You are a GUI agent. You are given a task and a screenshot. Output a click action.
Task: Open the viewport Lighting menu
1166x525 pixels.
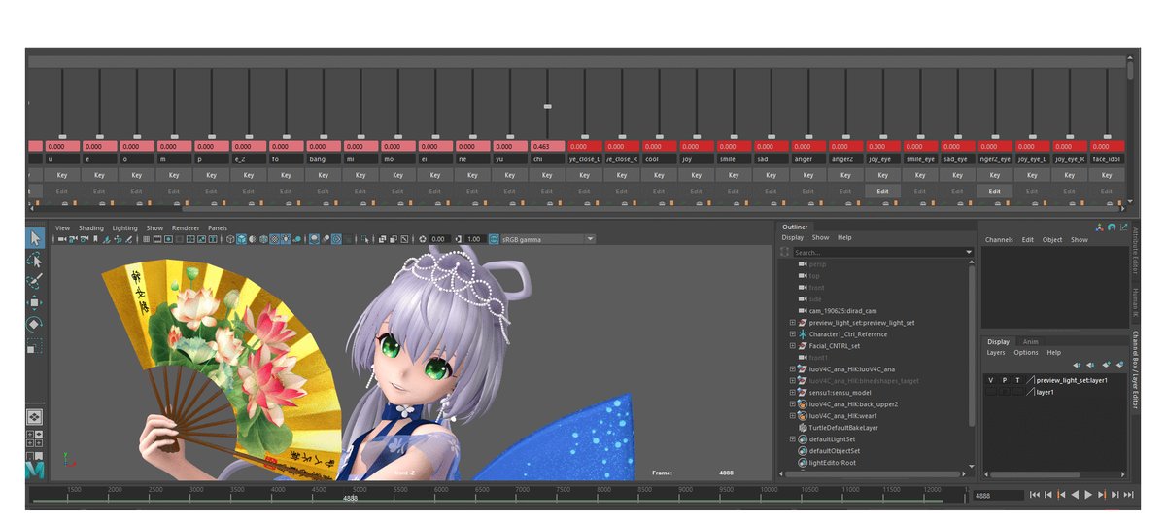[x=124, y=227]
